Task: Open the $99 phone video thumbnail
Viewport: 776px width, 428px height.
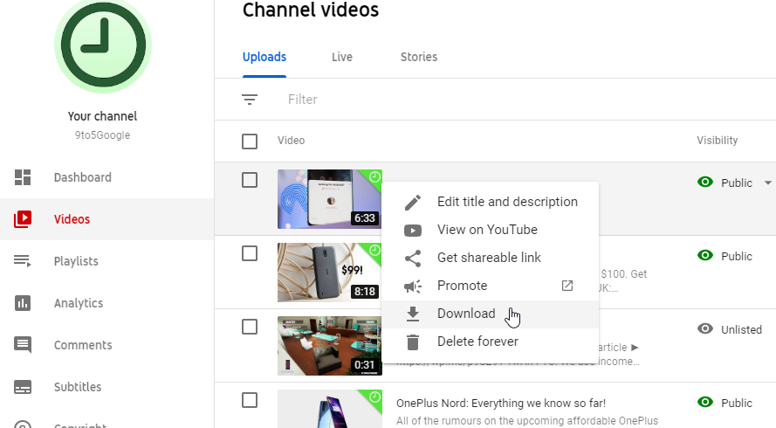Action: coord(329,272)
